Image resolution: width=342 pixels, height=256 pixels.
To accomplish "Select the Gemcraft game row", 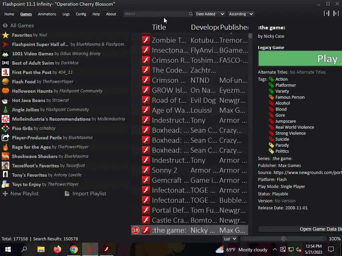I will (189, 180).
